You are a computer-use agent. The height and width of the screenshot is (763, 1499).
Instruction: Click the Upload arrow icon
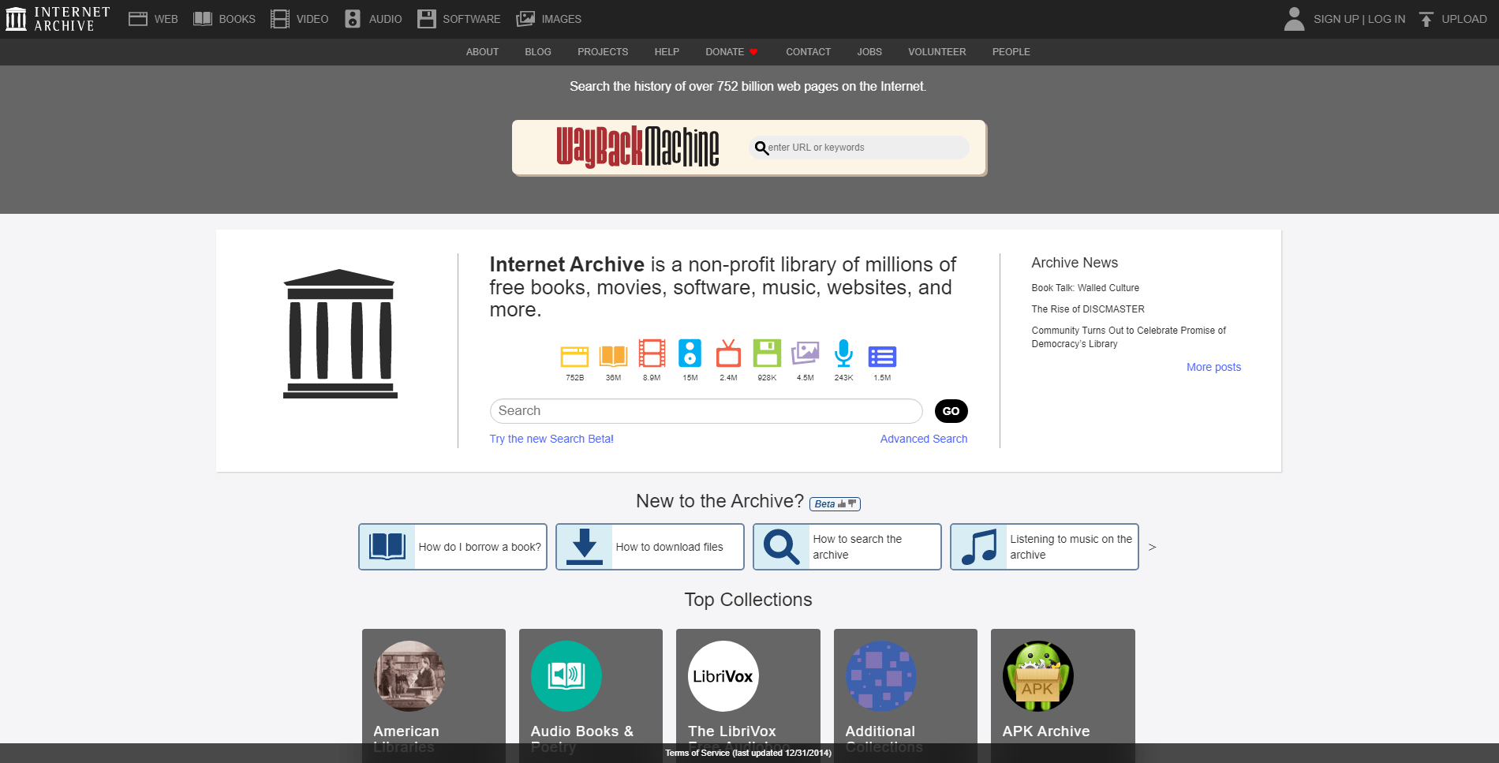click(x=1426, y=19)
